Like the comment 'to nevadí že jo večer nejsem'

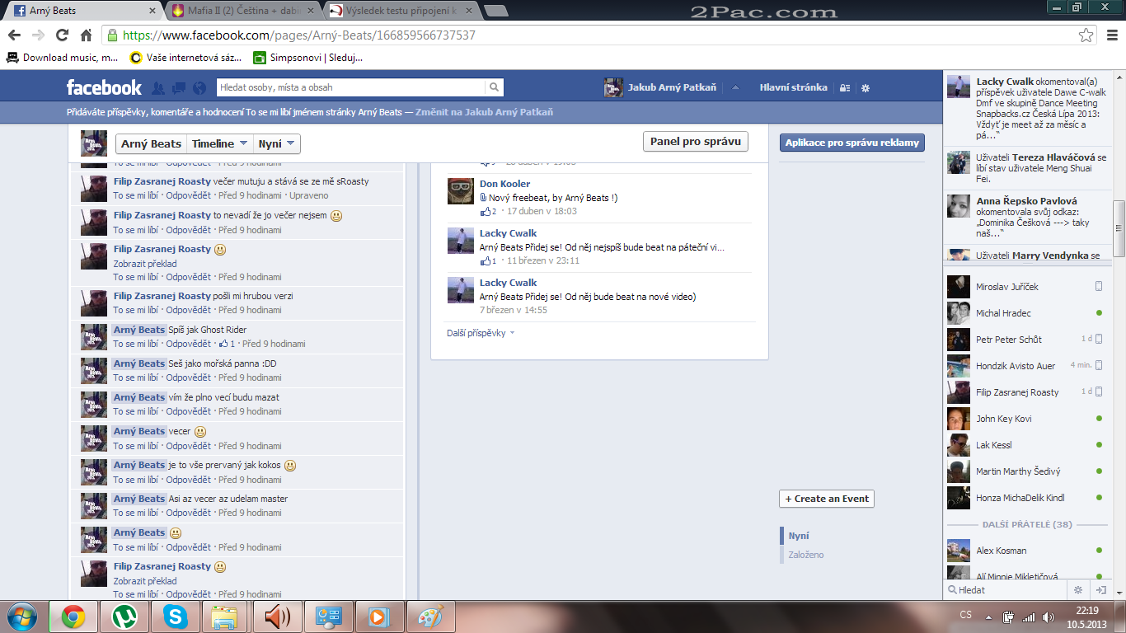[136, 230]
